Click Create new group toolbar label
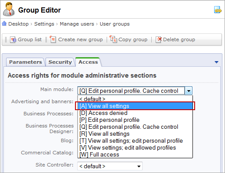The width and height of the screenshot is (225, 173). [80, 39]
